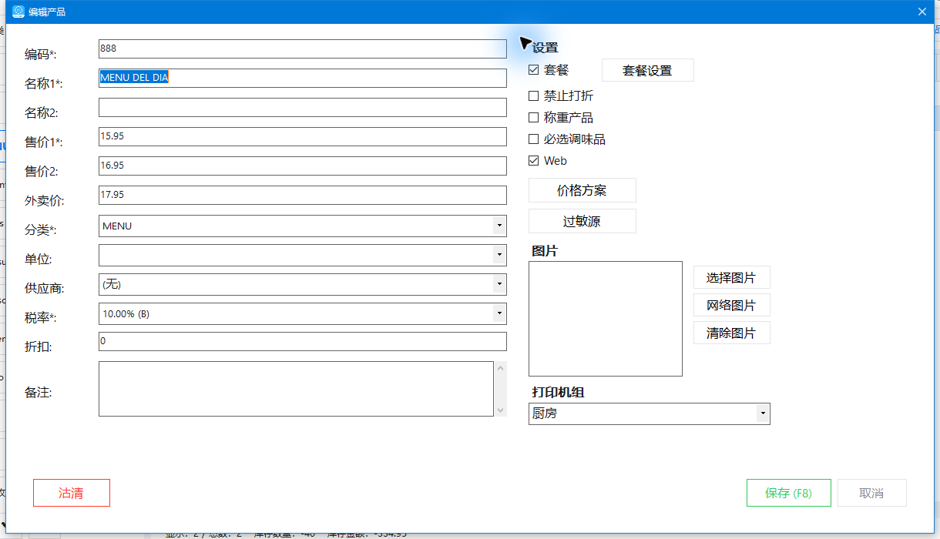Click the 折扣 input field
Image resolution: width=940 pixels, height=539 pixels.
pyautogui.click(x=303, y=341)
